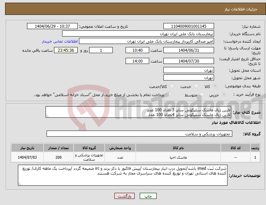Select the خدمت radio button
The width and height of the screenshot is (266, 205).
tap(196, 86)
